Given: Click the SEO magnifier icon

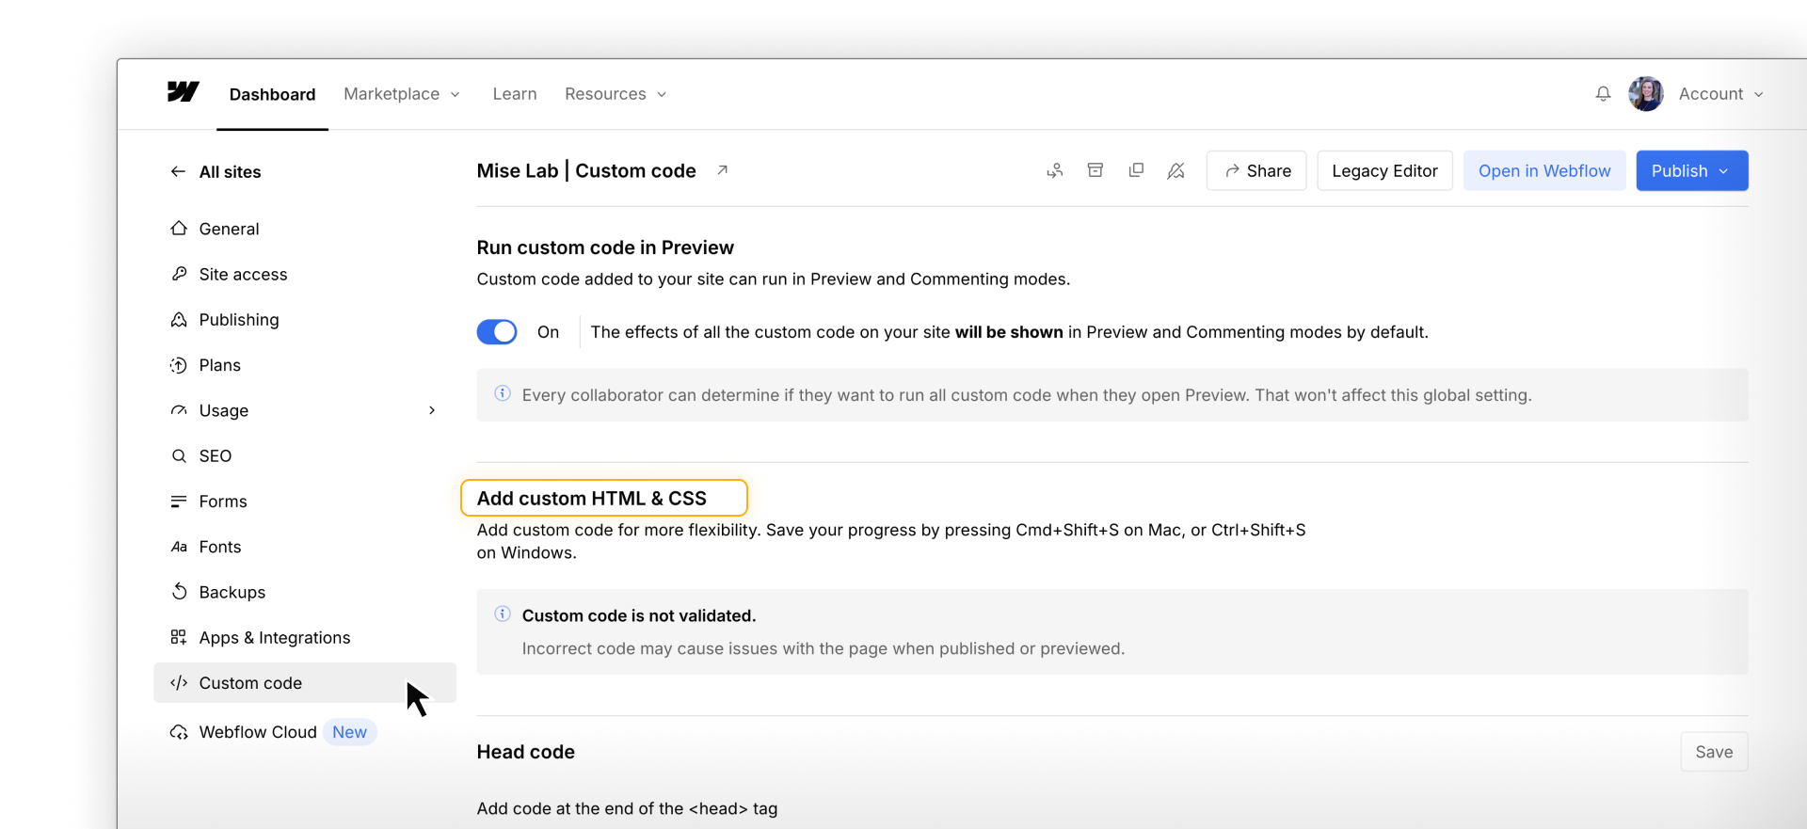Looking at the screenshot, I should coord(179,455).
